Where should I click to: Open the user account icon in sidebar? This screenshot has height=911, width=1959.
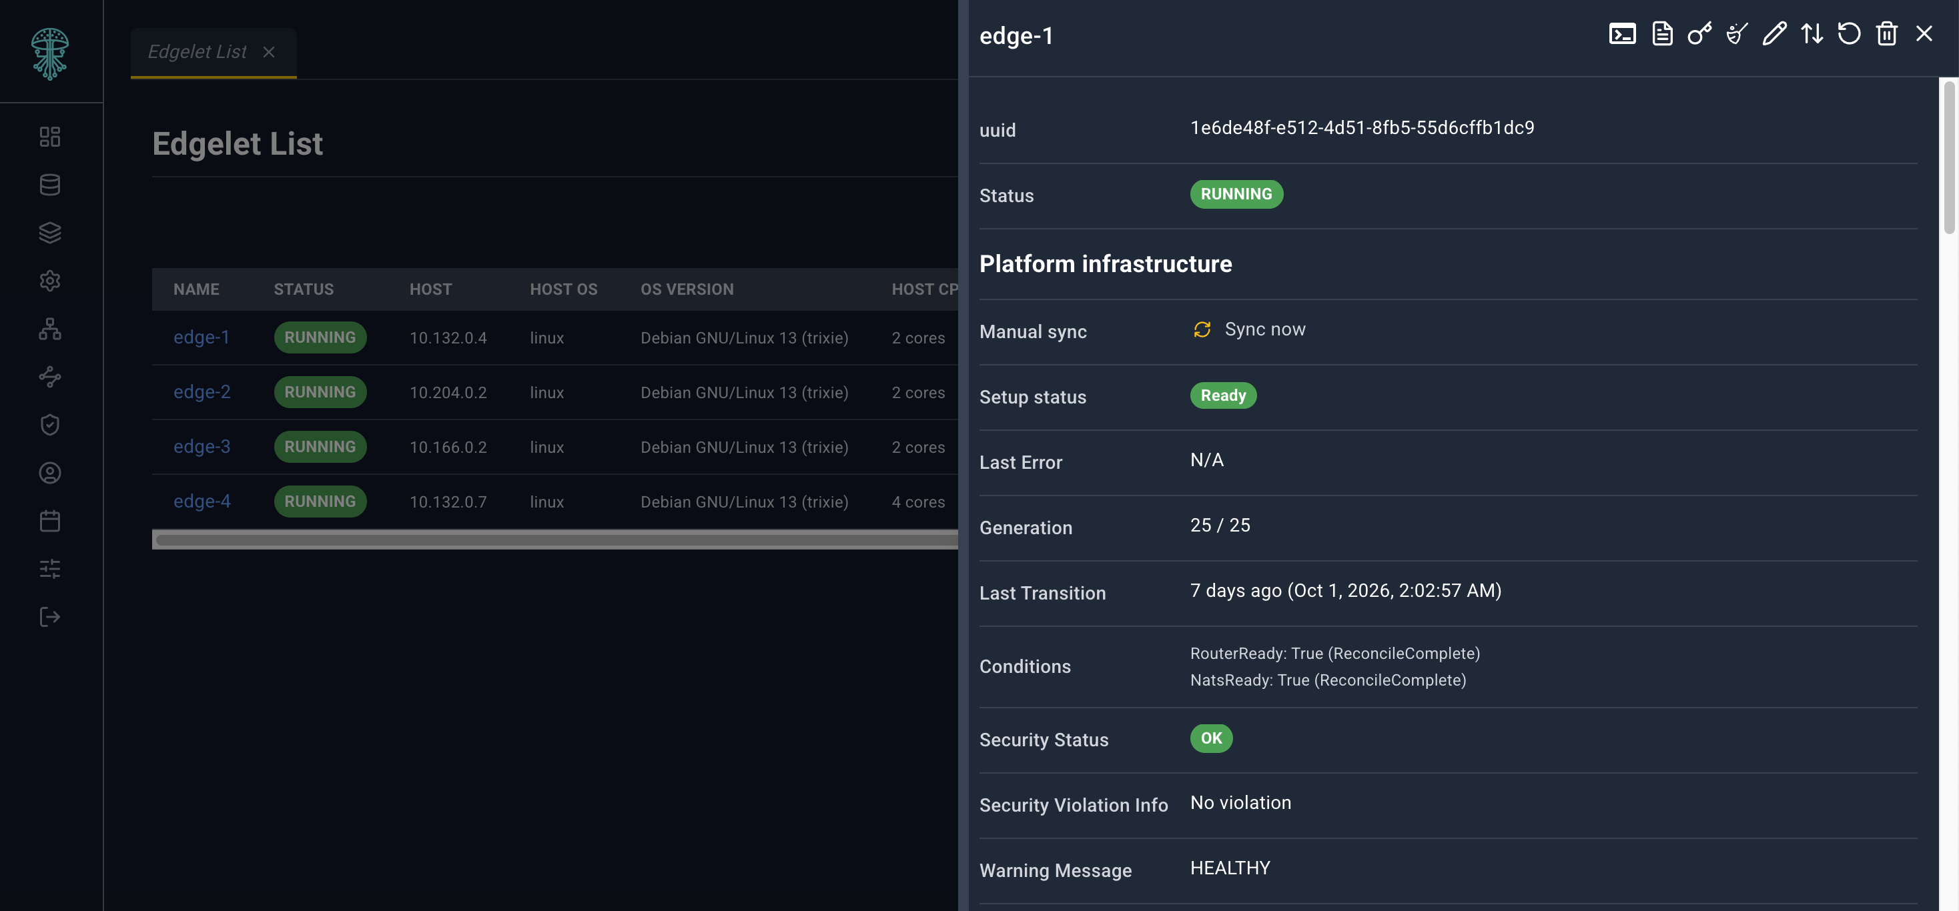coord(50,473)
